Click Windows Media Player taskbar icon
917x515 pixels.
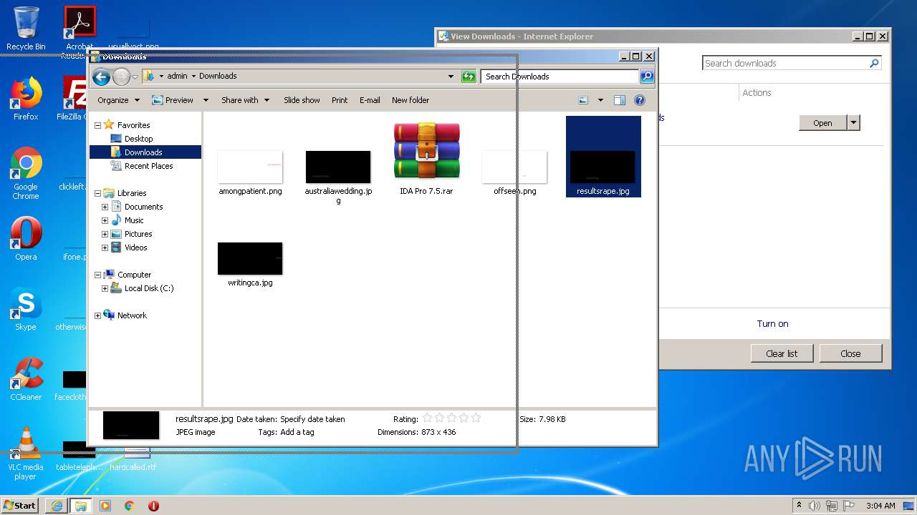[105, 506]
